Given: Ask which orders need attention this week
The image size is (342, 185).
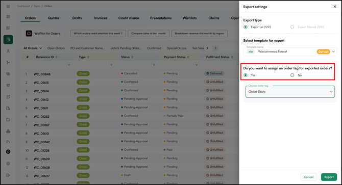Looking at the screenshot, I should 98,33.
